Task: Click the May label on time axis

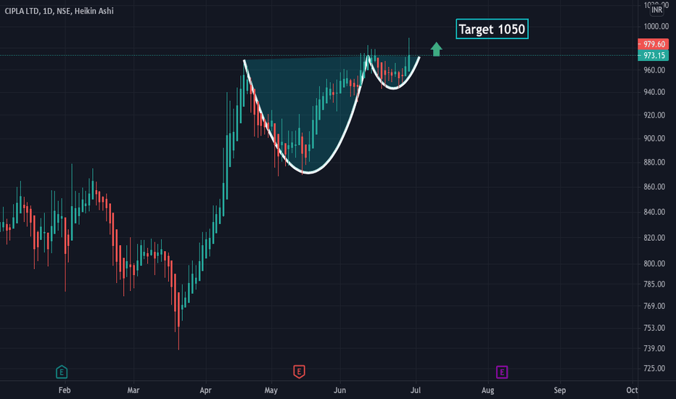Action: pos(271,390)
